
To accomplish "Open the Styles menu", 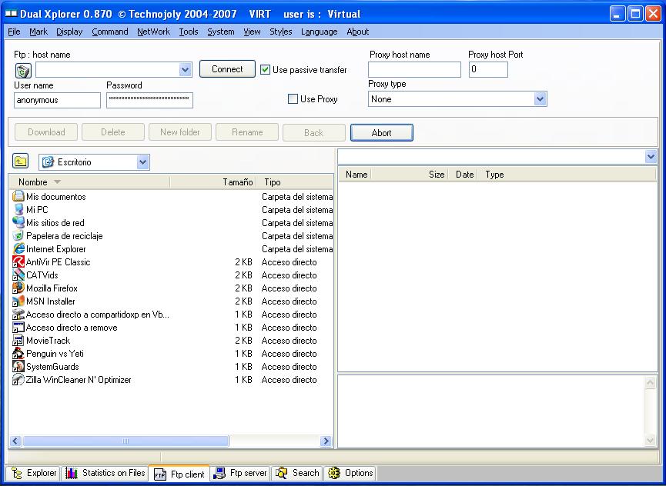I will tap(281, 32).
